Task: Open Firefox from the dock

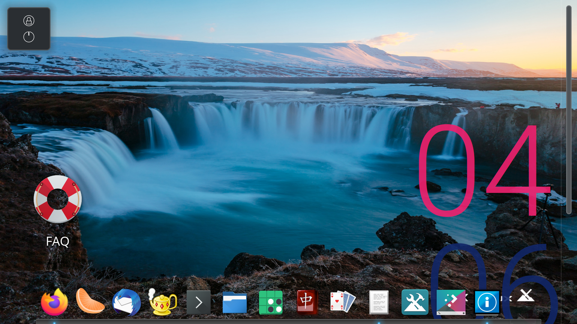Action: [55, 302]
